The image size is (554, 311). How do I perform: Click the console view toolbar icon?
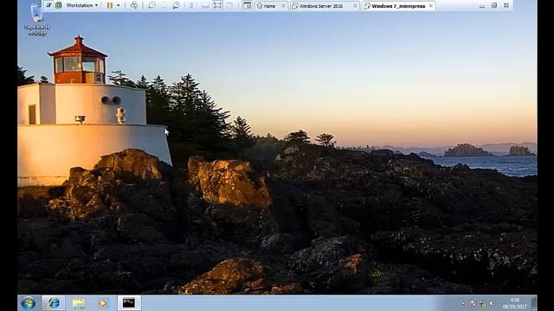(x=247, y=5)
